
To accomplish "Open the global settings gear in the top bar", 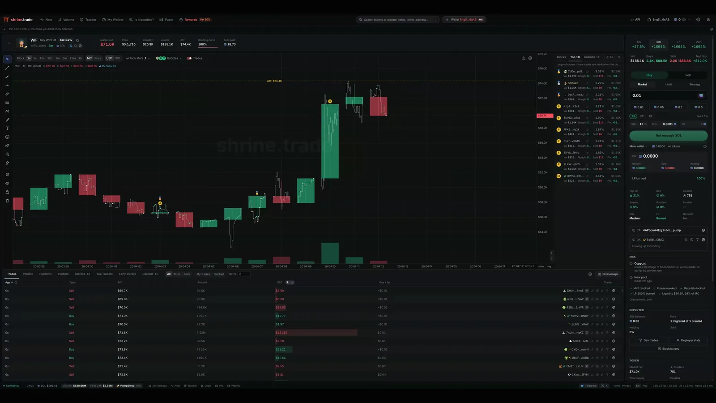I will 698,20.
